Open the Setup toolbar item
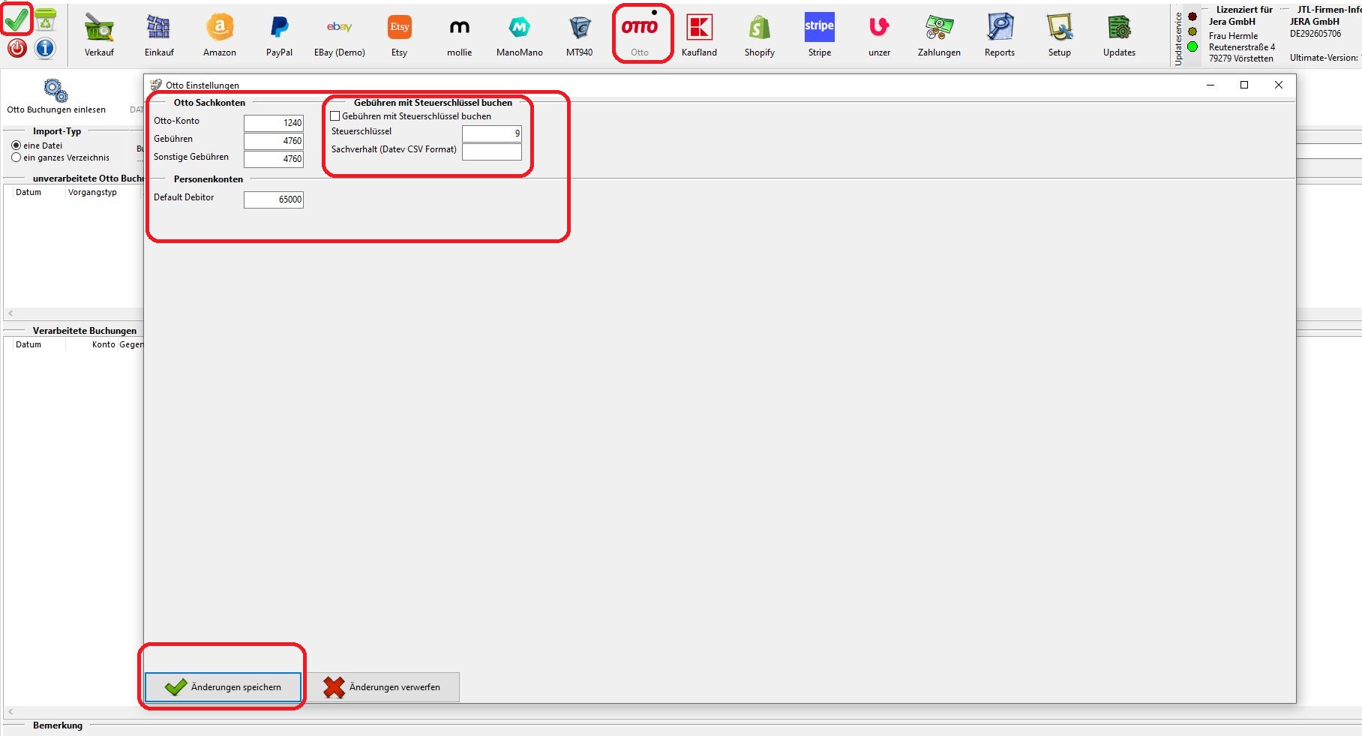This screenshot has width=1362, height=736. pos(1059,29)
